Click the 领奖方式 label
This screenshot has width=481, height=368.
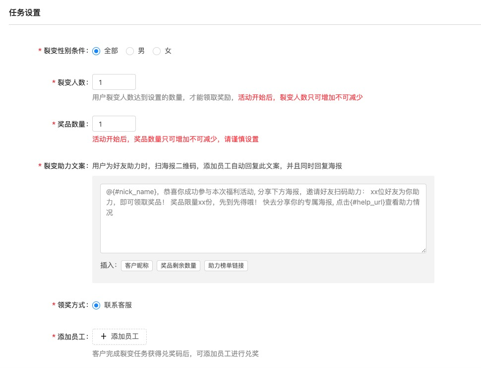tap(73, 305)
